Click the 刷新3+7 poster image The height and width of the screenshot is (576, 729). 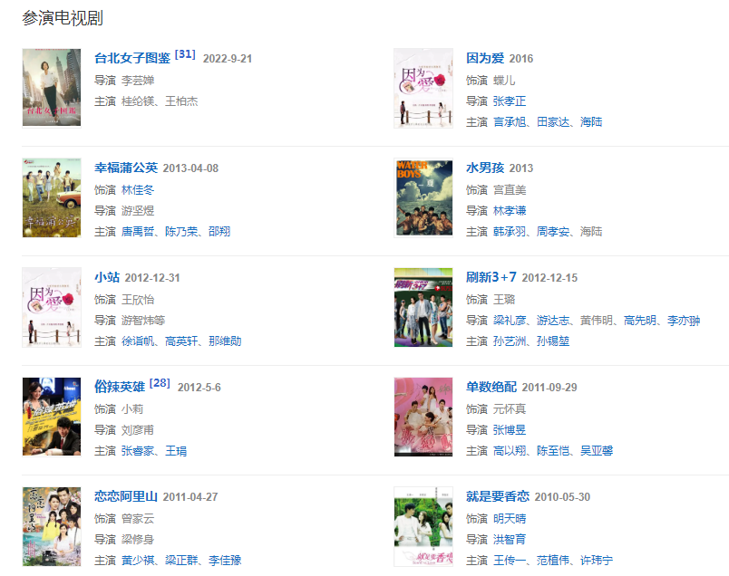point(423,307)
